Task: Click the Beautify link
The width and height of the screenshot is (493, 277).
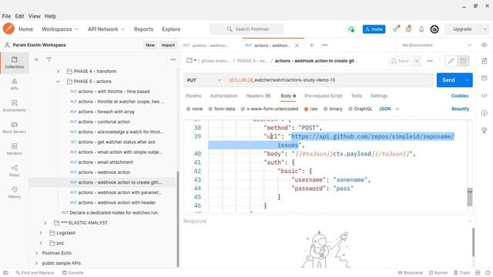Action: [x=460, y=109]
